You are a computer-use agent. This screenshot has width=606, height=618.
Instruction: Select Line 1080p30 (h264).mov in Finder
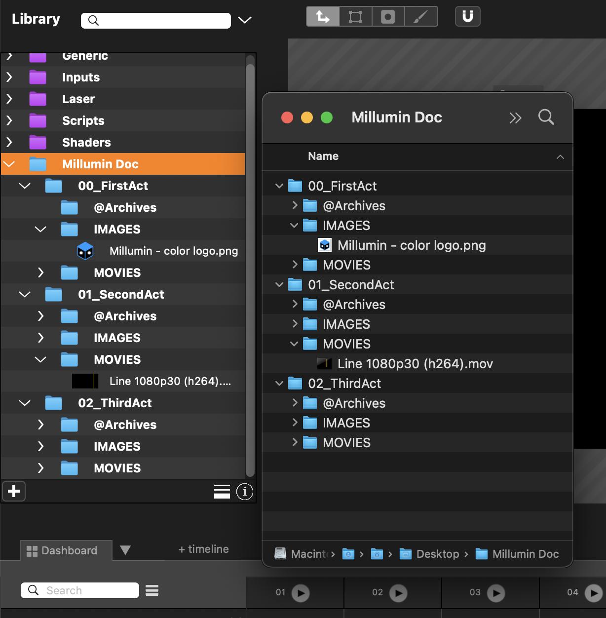pyautogui.click(x=415, y=364)
